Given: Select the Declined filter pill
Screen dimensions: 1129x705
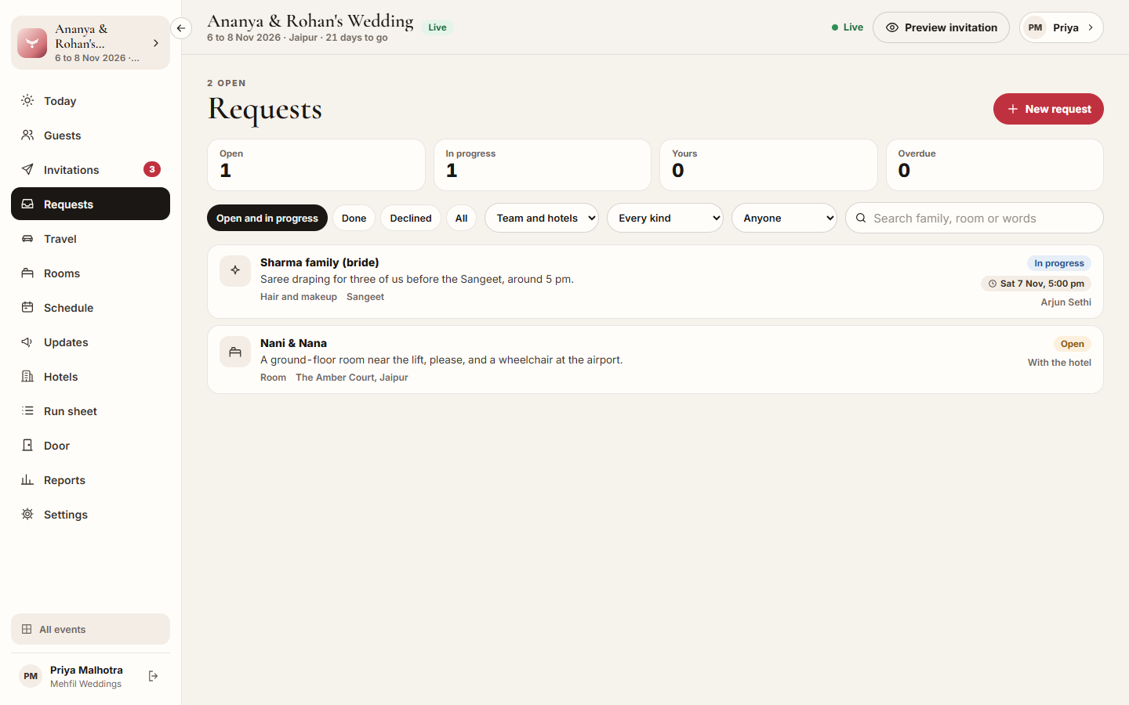Looking at the screenshot, I should [411, 218].
